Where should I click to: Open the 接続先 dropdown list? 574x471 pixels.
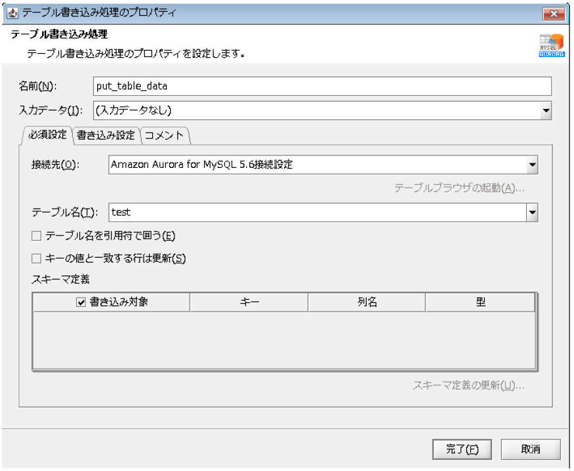coord(532,165)
